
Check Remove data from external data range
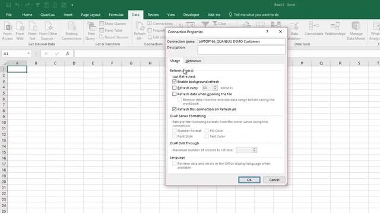(179, 100)
